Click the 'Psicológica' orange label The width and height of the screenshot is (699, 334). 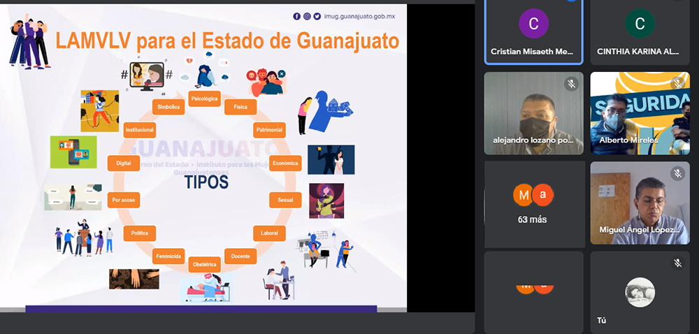205,99
